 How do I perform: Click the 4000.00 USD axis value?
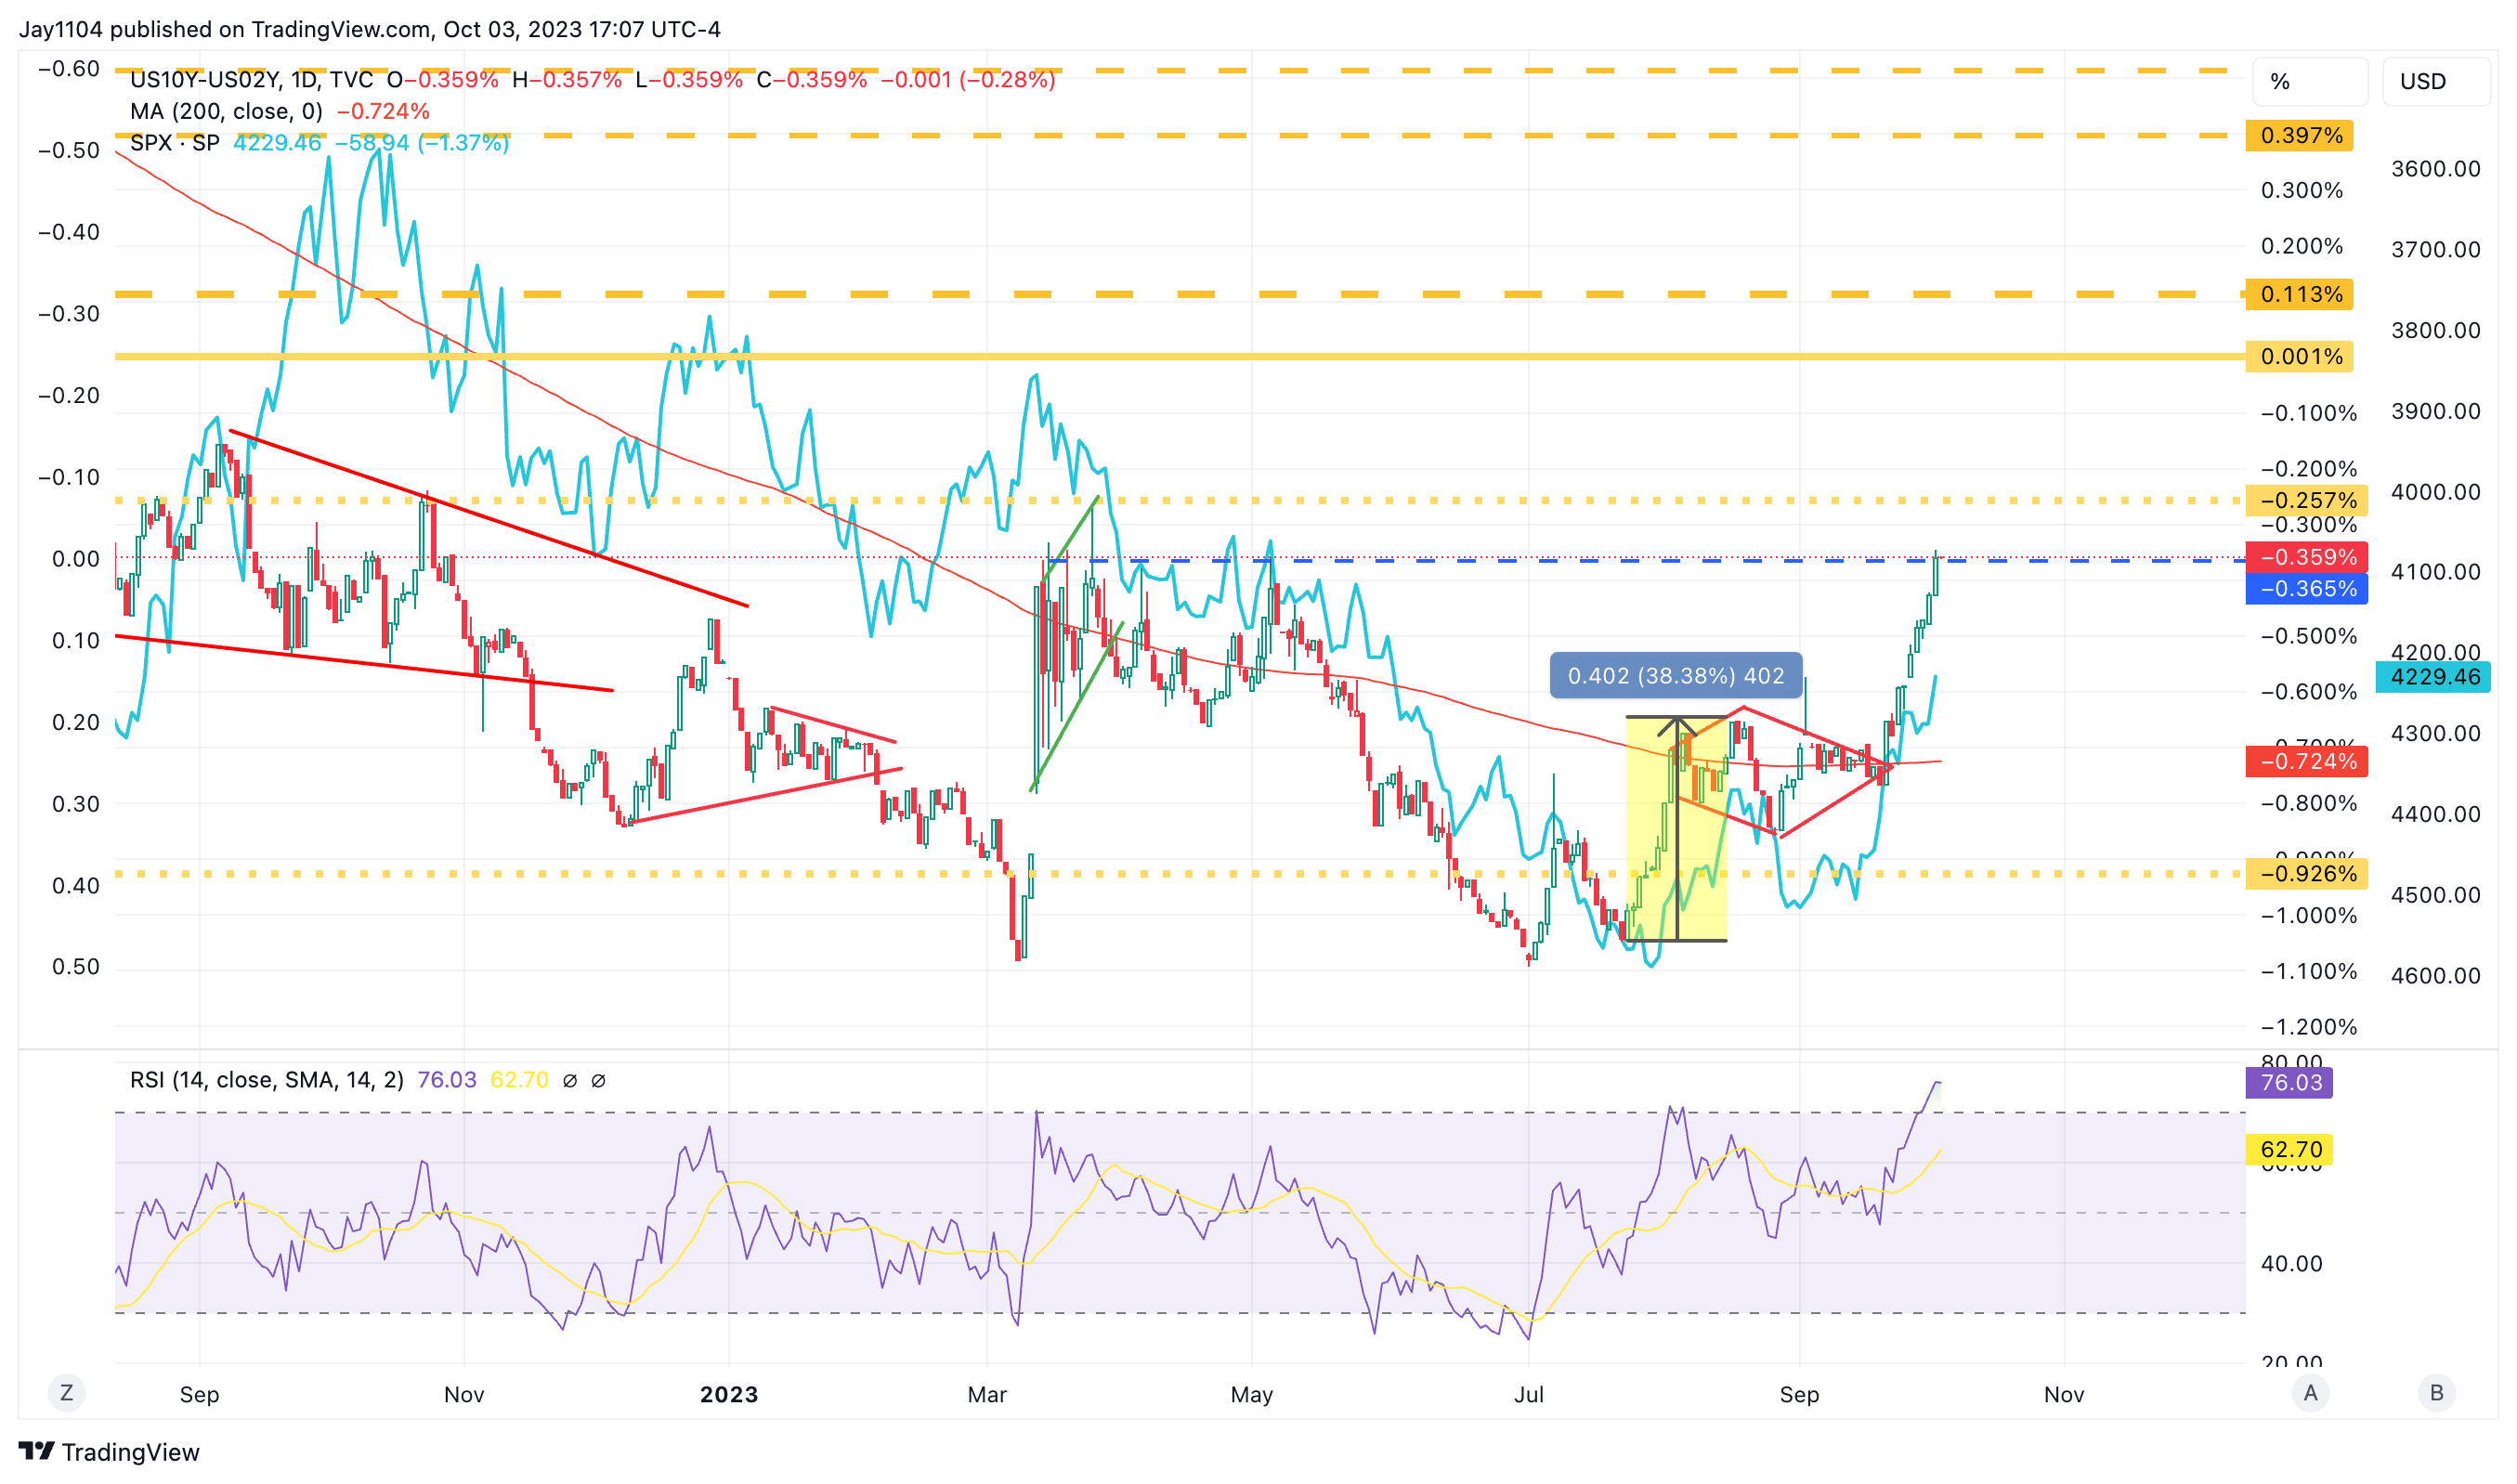[2435, 491]
